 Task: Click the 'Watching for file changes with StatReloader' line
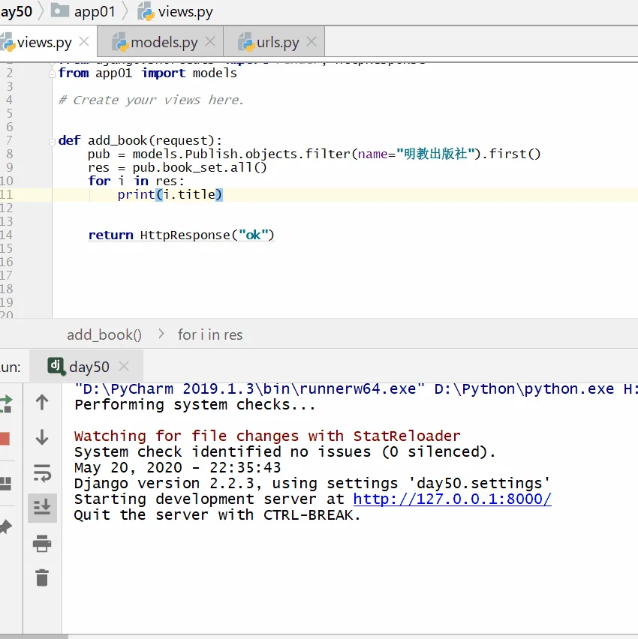[x=267, y=436]
